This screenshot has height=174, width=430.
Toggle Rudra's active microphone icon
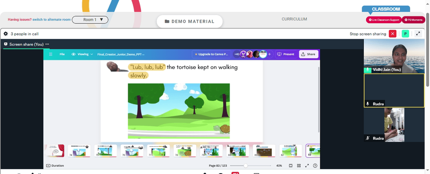(x=368, y=104)
